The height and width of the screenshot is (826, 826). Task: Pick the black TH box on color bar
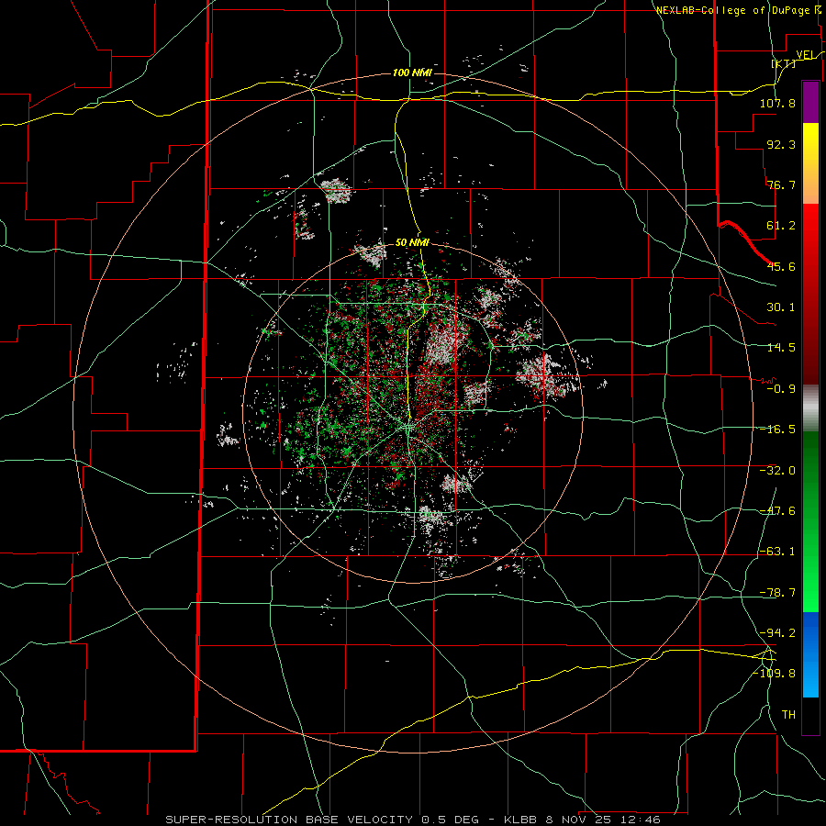[x=810, y=715]
